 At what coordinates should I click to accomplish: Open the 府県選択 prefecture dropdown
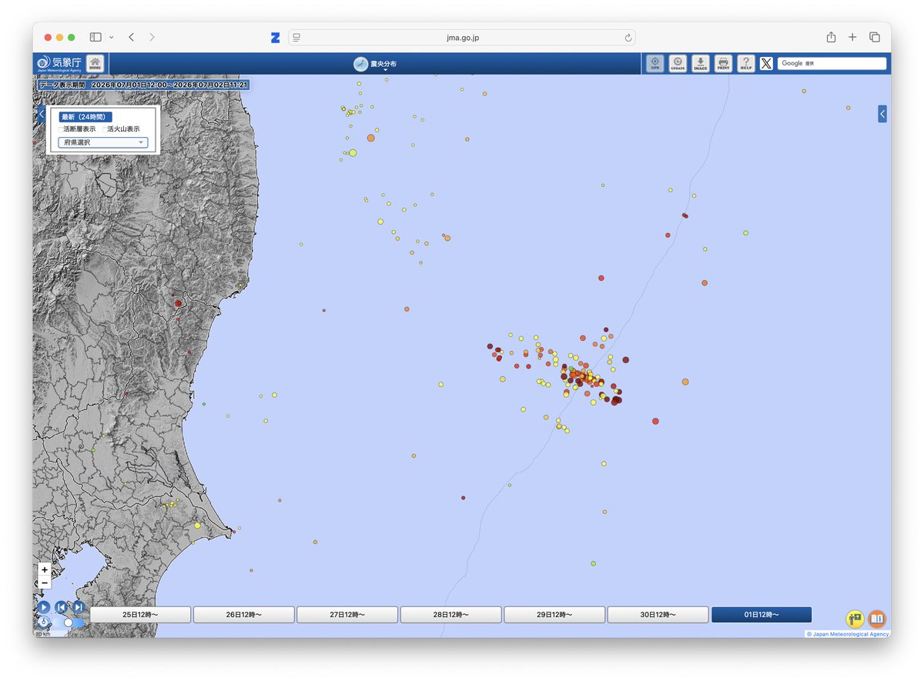tap(103, 142)
